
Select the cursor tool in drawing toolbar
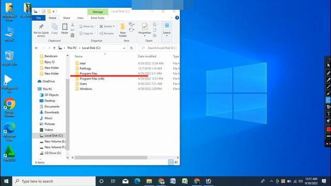point(328,66)
